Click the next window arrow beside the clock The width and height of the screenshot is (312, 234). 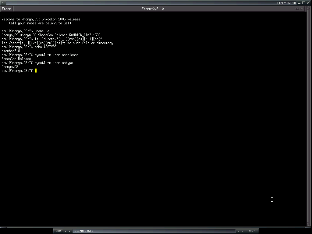pos(243,231)
